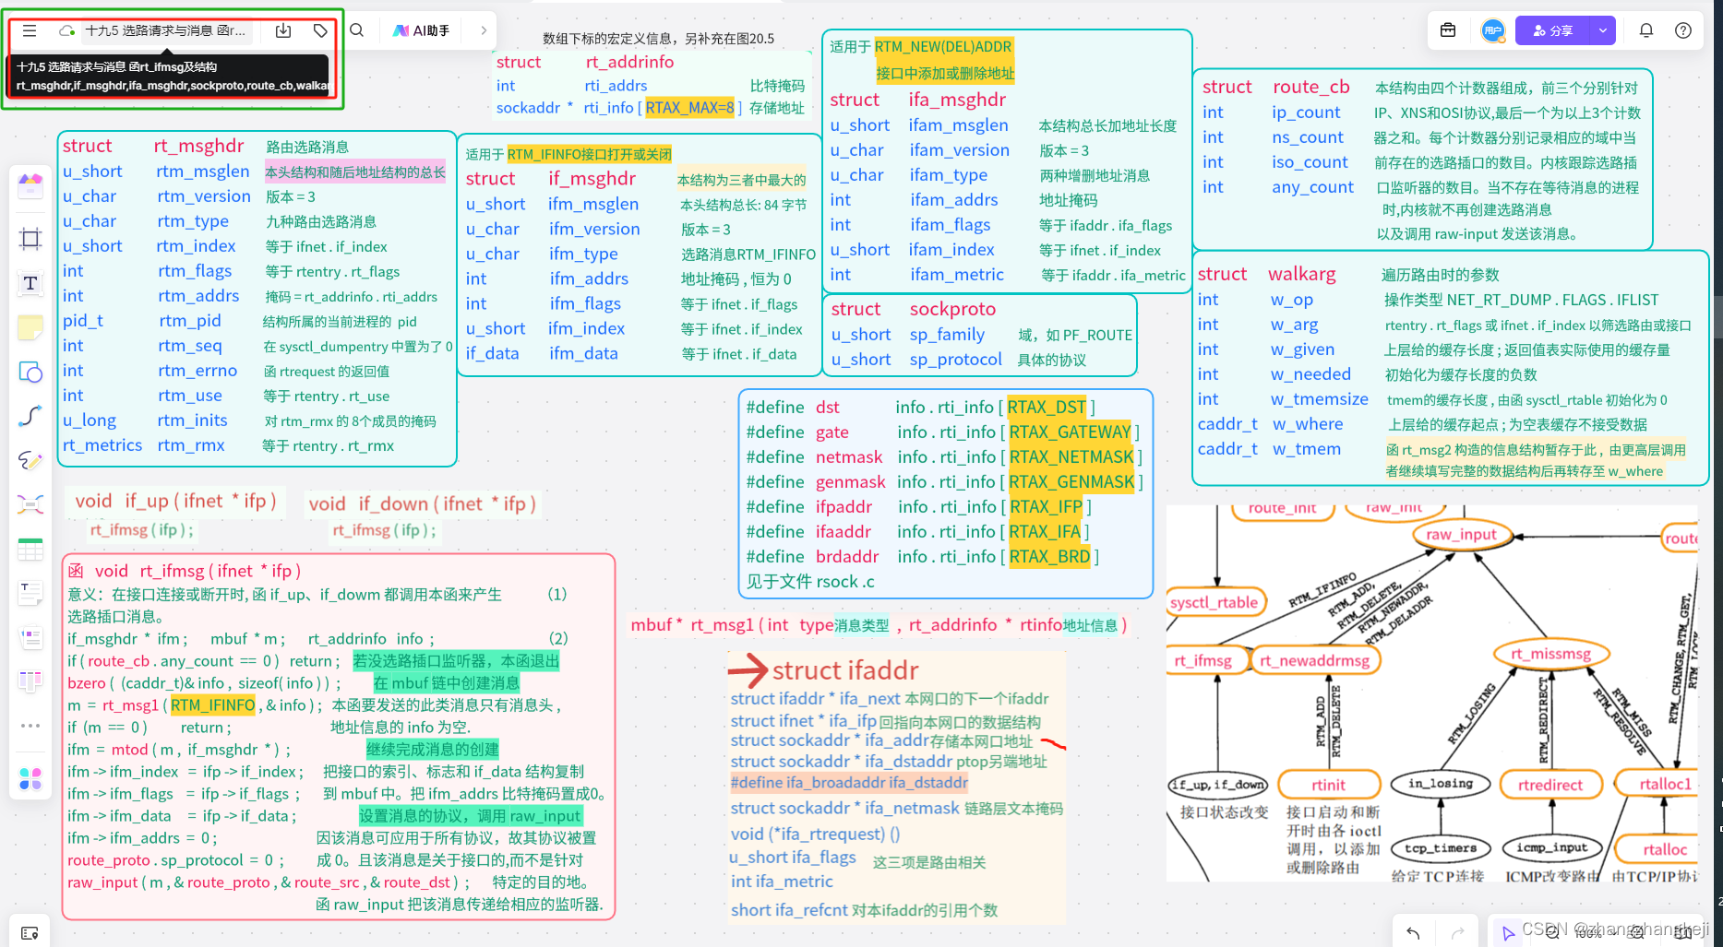Select the Text tool
Screen dimensions: 1723x947
(30, 283)
